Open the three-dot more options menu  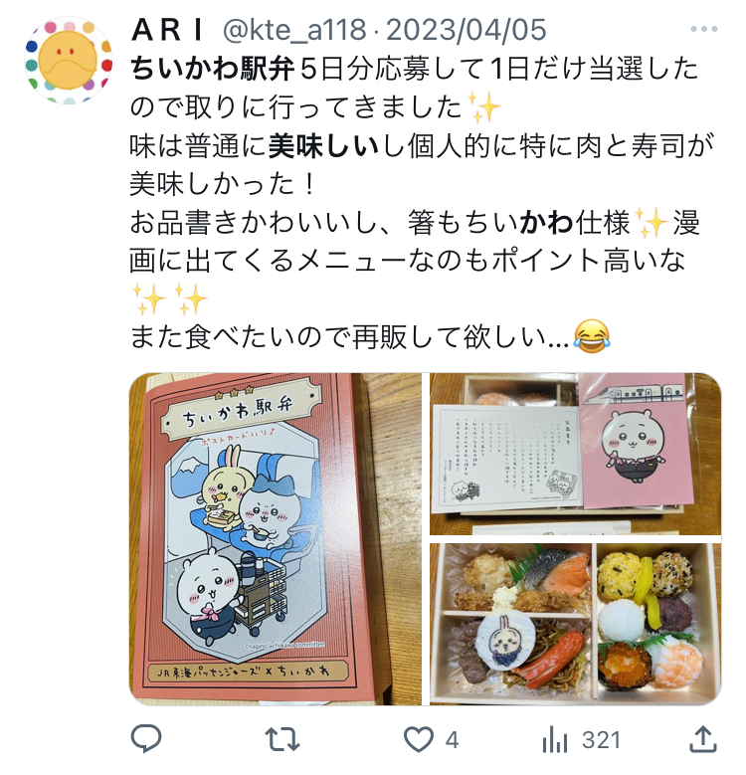tap(704, 29)
